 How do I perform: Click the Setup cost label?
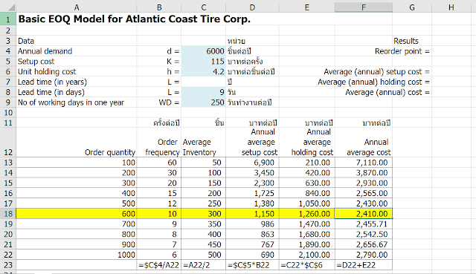click(x=36, y=62)
